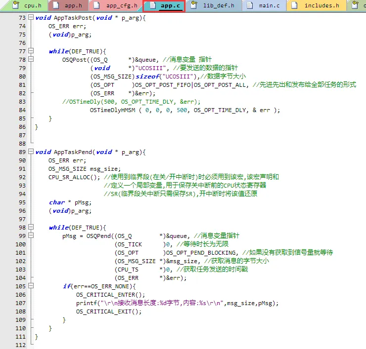Switch to the includes.h tab label
This screenshot has height=349, width=366.
click(321, 6)
